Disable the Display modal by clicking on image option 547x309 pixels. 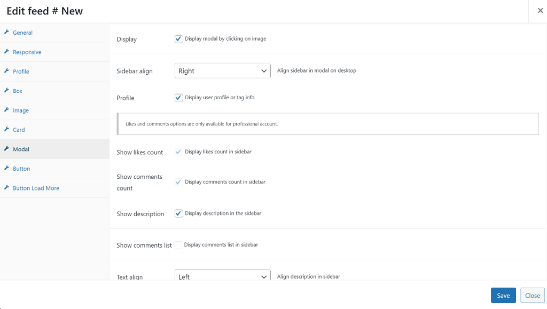(x=178, y=38)
